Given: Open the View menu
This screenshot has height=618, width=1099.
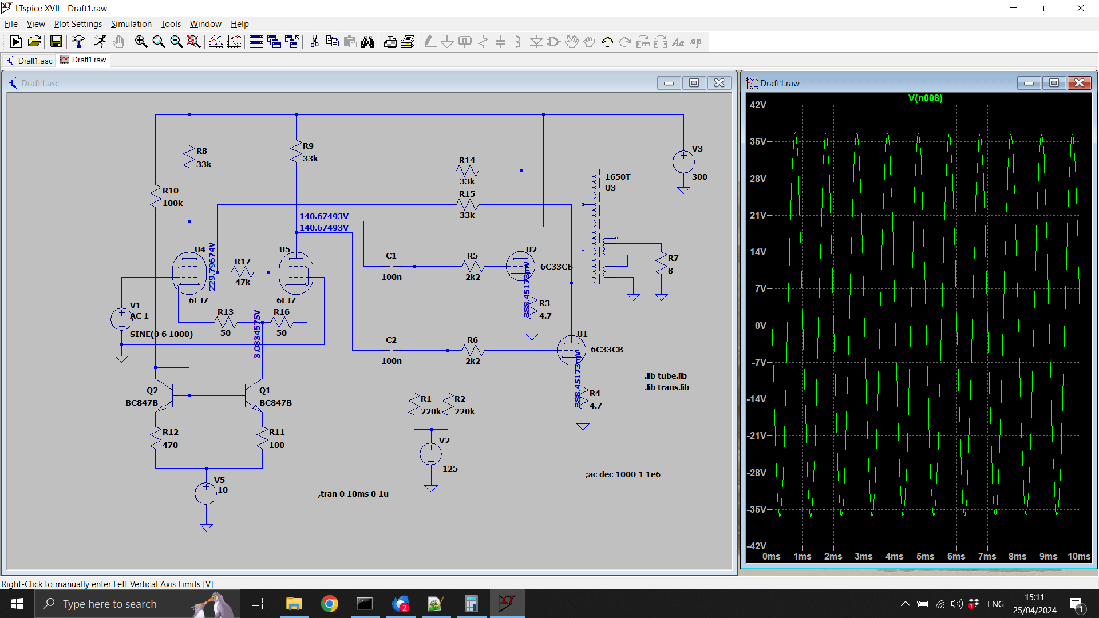Looking at the screenshot, I should [x=35, y=24].
